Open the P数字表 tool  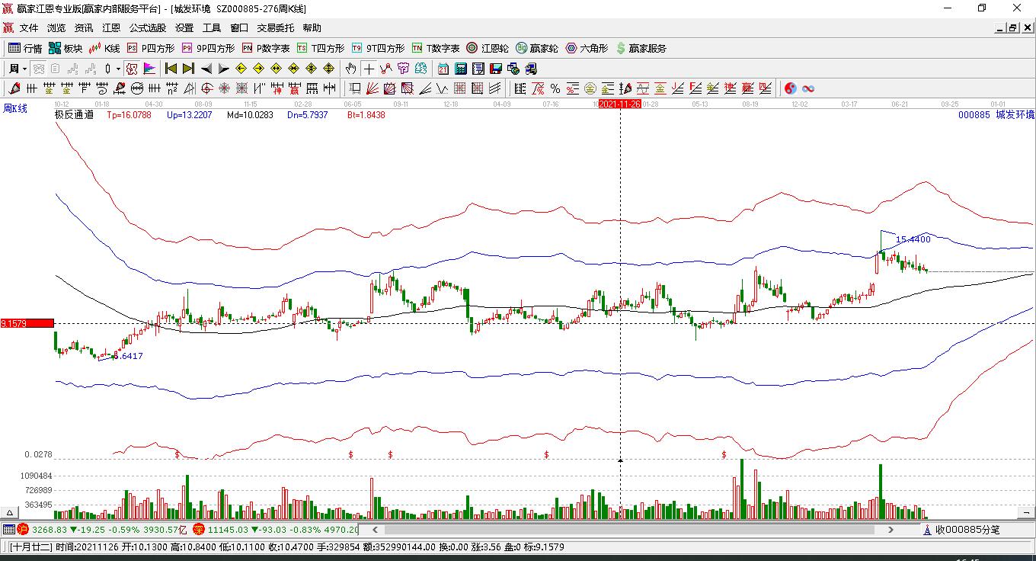click(x=266, y=48)
